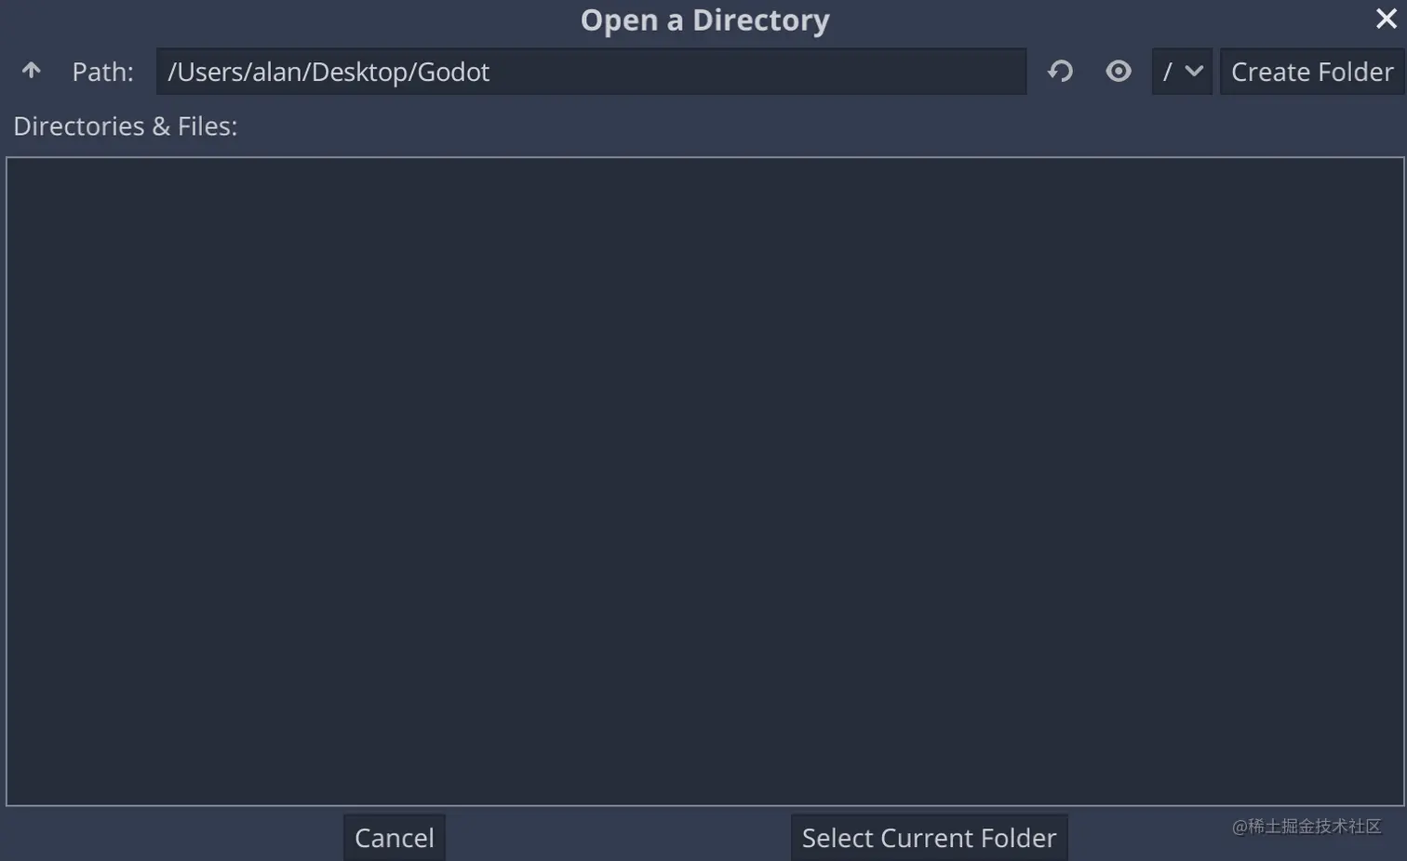
Task: Select the upward arrow beside Path label
Action: click(x=31, y=71)
